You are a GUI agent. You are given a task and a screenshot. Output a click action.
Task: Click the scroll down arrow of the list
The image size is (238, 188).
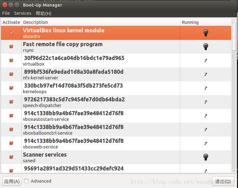(x=235, y=171)
